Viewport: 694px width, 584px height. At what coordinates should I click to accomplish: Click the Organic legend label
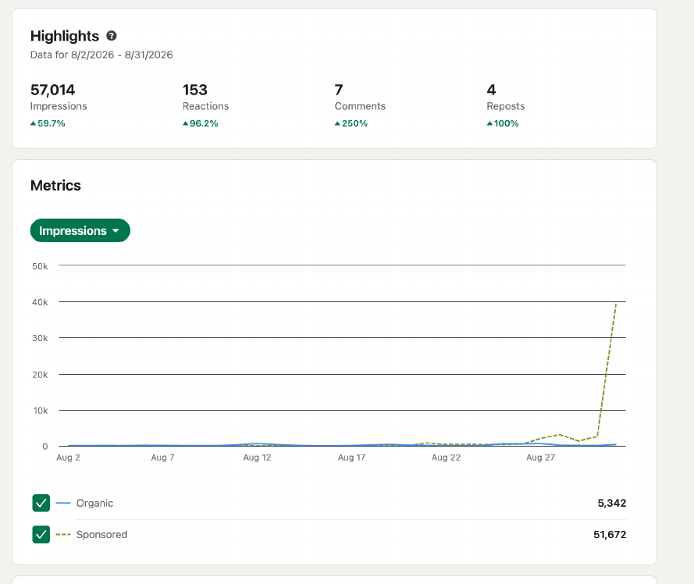94,503
